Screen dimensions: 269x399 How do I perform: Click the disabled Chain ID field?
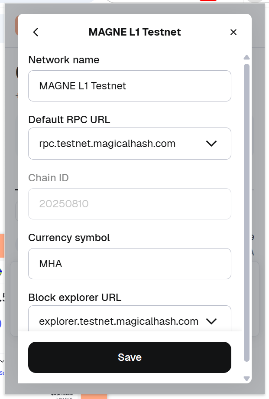130,204
